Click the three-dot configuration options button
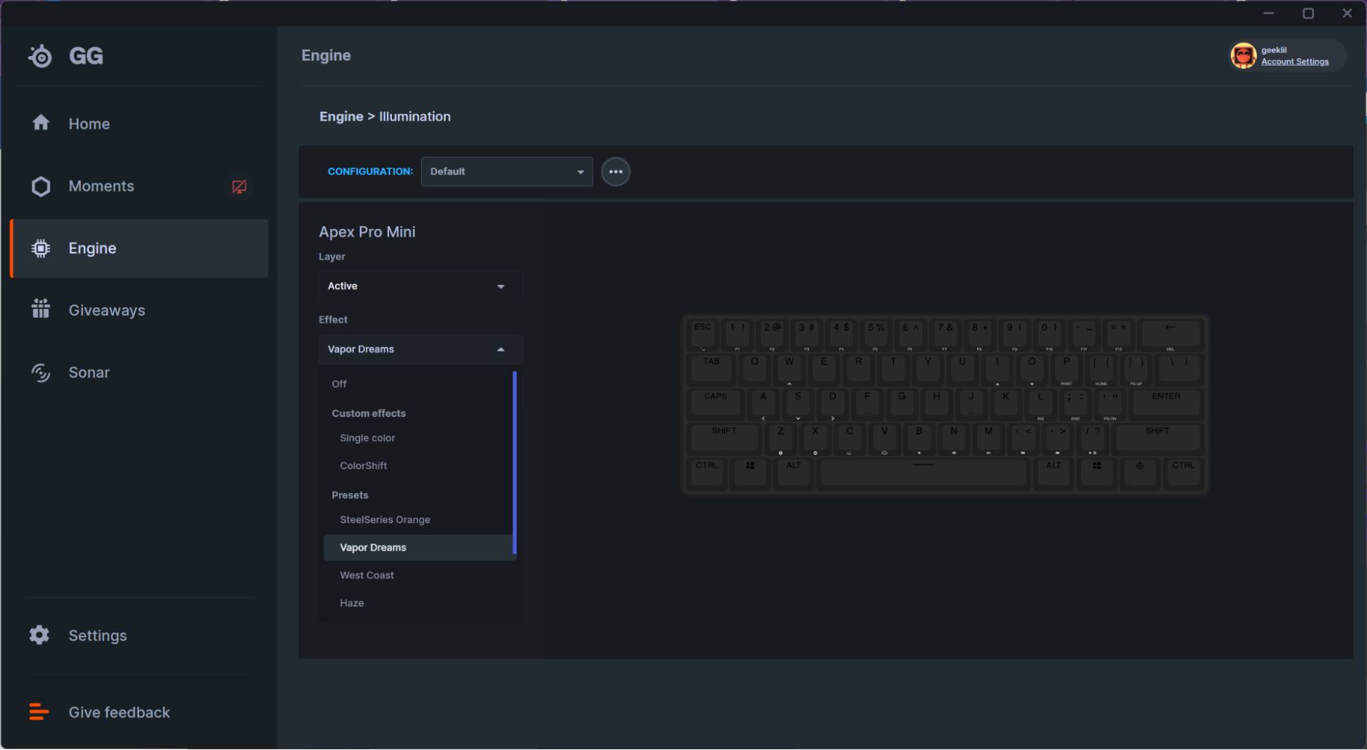Viewport: 1367px width, 750px height. click(615, 172)
